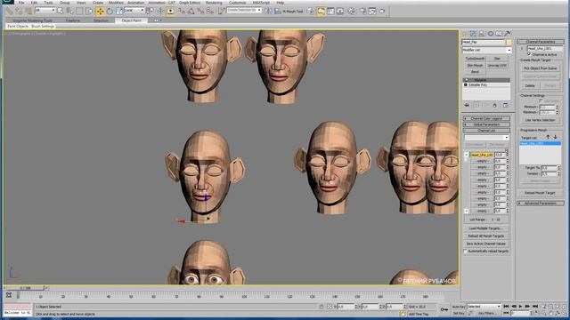The height and width of the screenshot is (320, 570).
Task: Expand Advanced Parameters rollout
Action: pos(541,204)
